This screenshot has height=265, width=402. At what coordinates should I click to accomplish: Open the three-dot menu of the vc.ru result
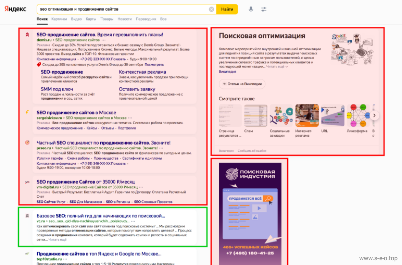tap(133, 221)
